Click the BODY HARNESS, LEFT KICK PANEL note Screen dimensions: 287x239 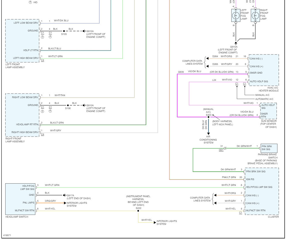[222, 123]
